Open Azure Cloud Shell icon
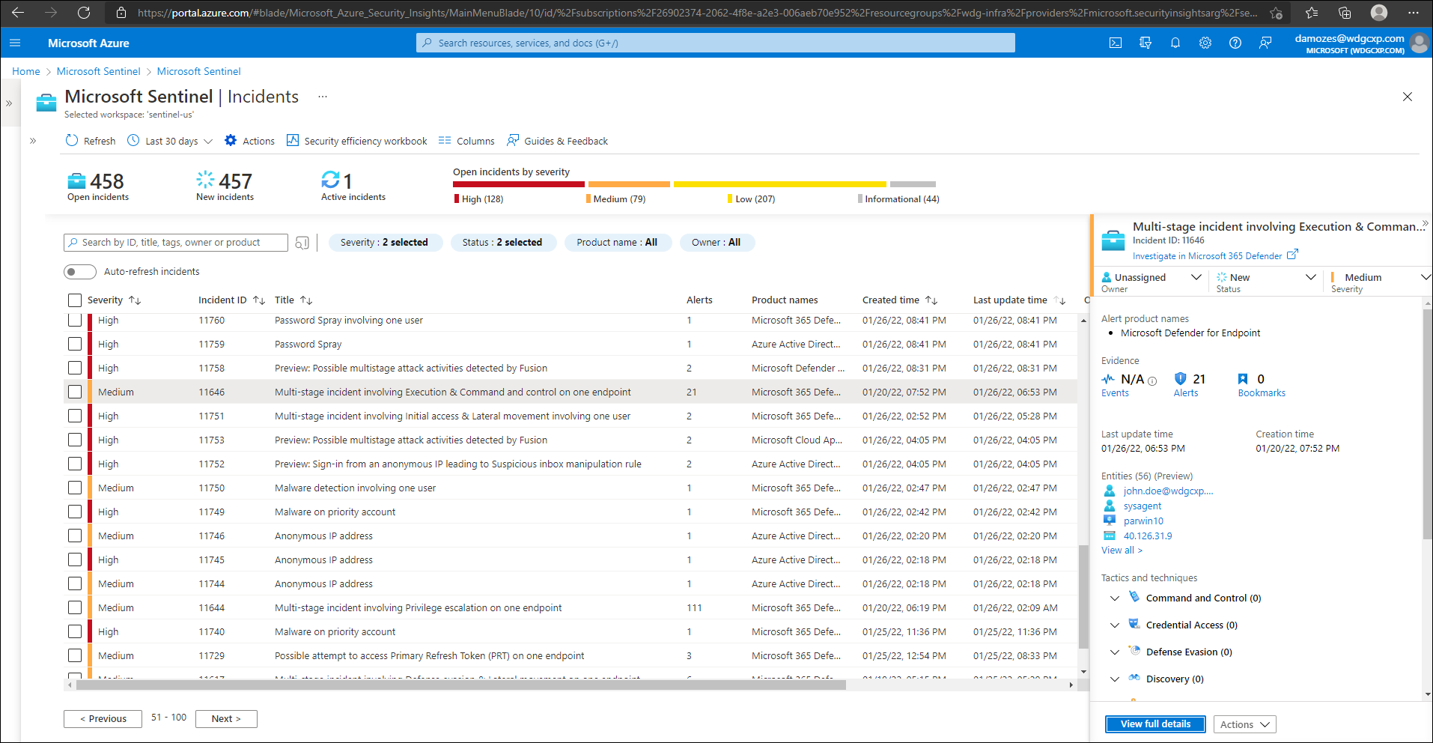Viewport: 1433px width, 743px height. (1115, 43)
